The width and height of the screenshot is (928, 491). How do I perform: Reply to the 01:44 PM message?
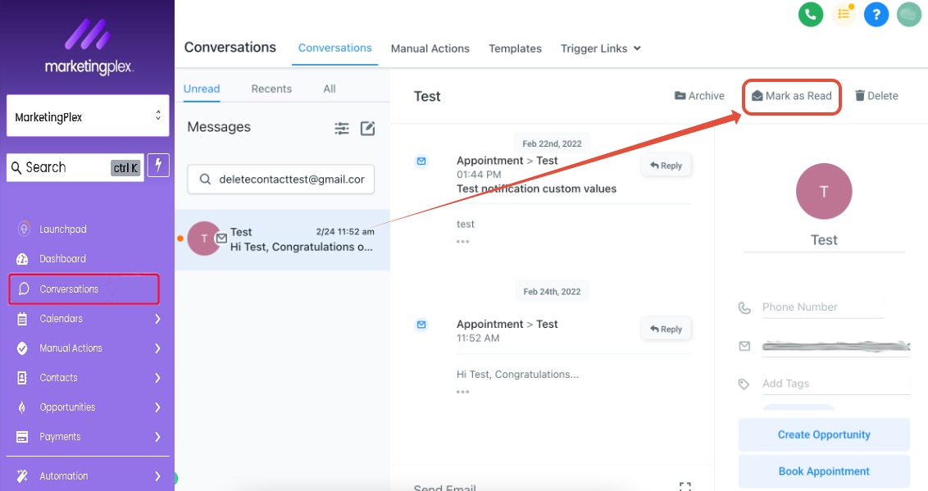pos(666,166)
